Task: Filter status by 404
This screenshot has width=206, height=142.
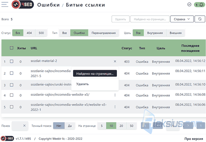Action: pyautogui.click(x=29, y=33)
